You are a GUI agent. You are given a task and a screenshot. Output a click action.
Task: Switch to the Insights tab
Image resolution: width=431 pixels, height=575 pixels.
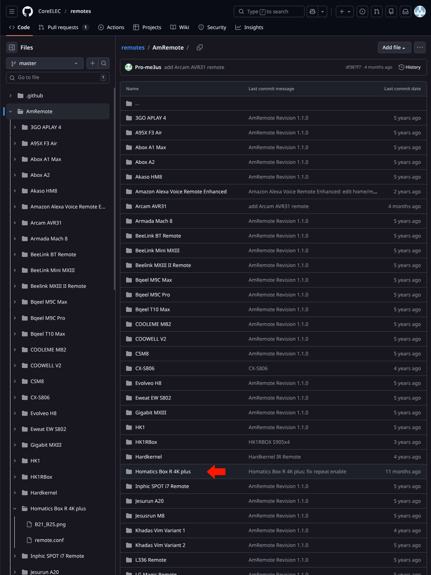[x=249, y=27]
